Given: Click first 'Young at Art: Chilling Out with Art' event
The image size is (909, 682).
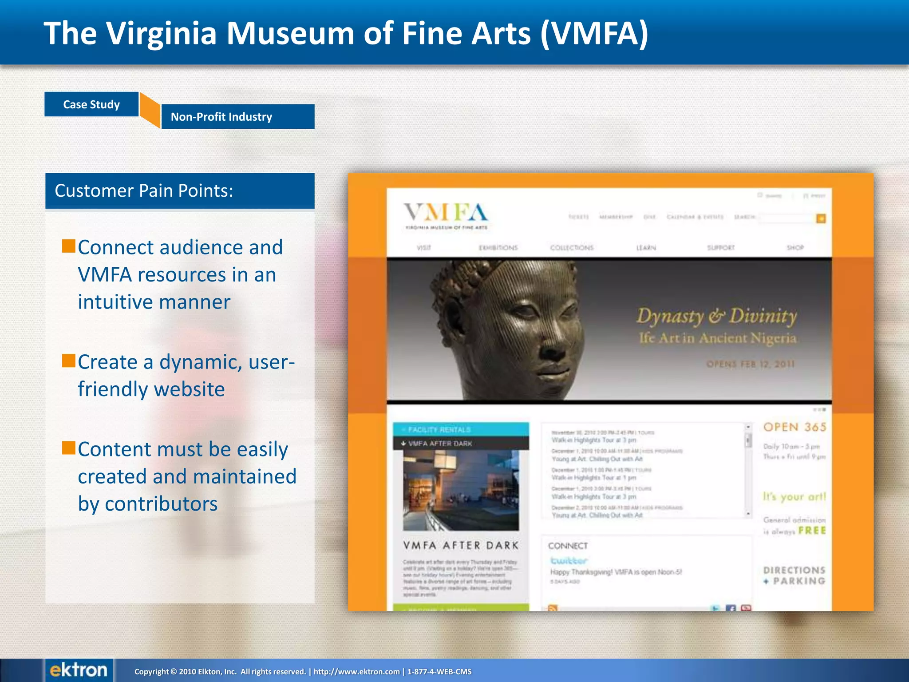Looking at the screenshot, I should 597,459.
